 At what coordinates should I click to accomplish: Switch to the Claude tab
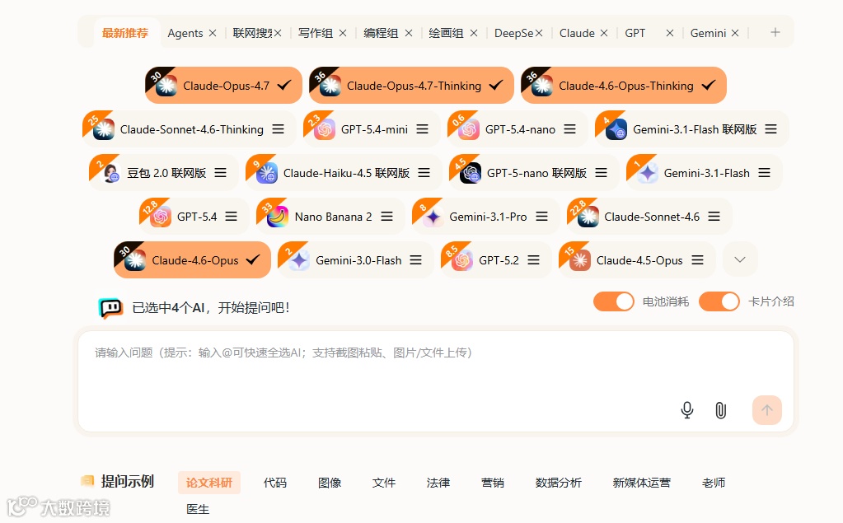pyautogui.click(x=577, y=33)
